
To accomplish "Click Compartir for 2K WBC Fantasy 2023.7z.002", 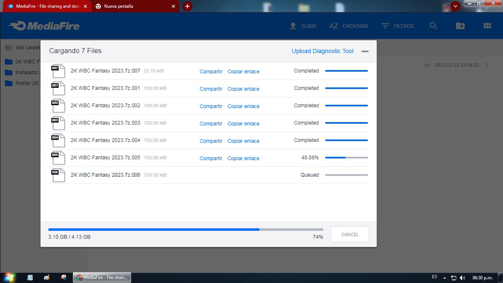I will (211, 106).
